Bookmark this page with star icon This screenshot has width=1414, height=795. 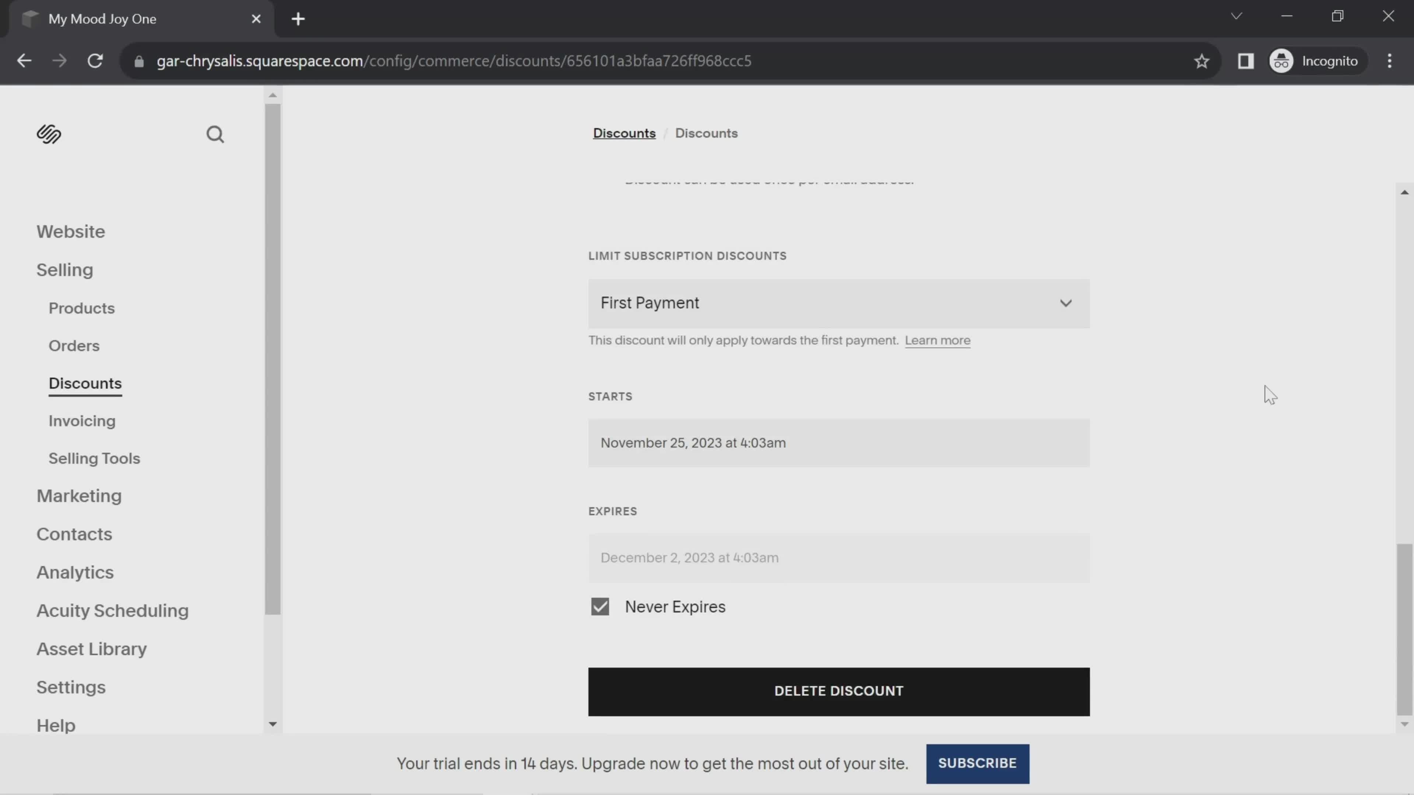click(1202, 61)
